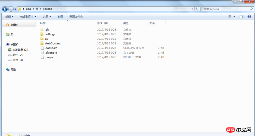The height and width of the screenshot is (136, 255).
Task: Click the src folder icon
Action: [42, 39]
